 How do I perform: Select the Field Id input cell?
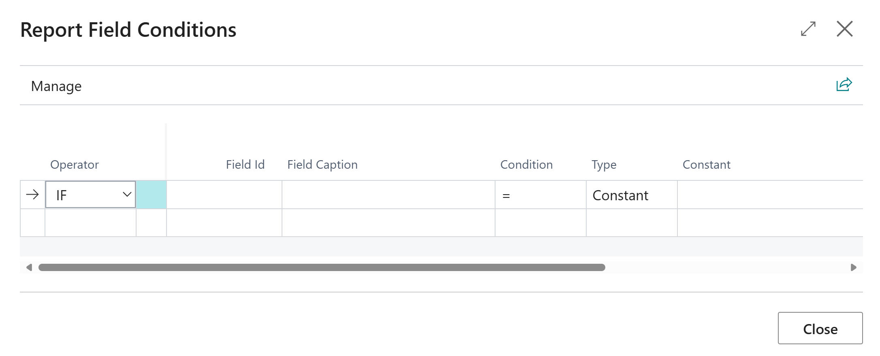pyautogui.click(x=223, y=195)
